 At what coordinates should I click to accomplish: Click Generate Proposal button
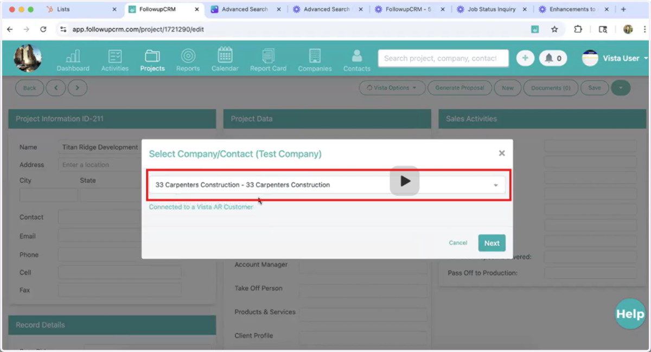tap(459, 88)
